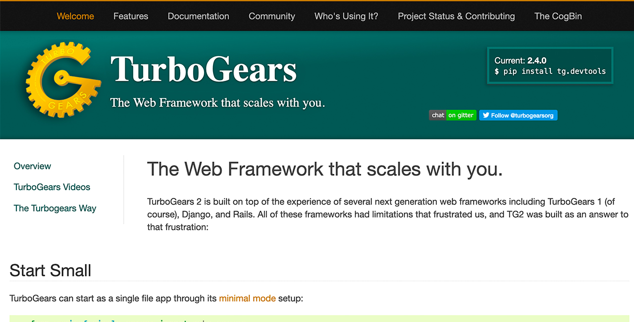634x322 pixels.
Task: Open the Features page
Action: click(131, 16)
